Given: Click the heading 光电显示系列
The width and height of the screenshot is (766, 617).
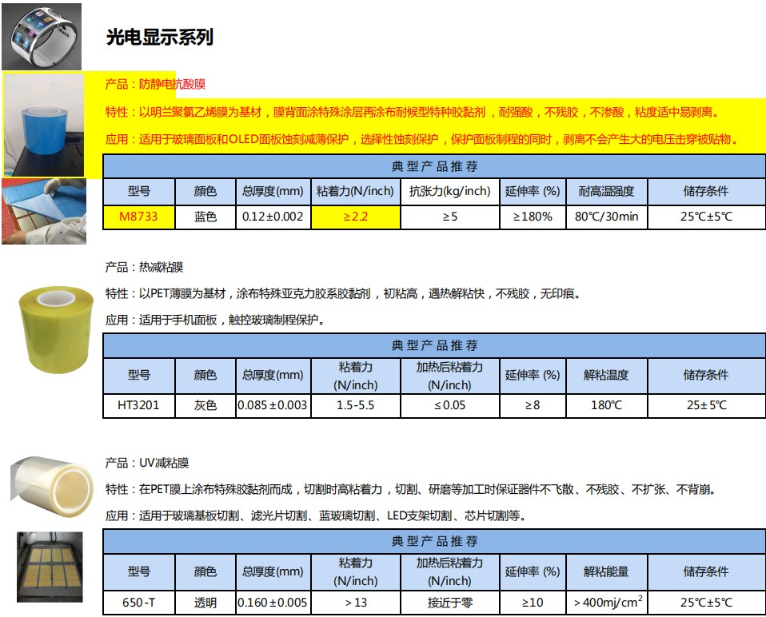Looking at the screenshot, I should tap(160, 37).
